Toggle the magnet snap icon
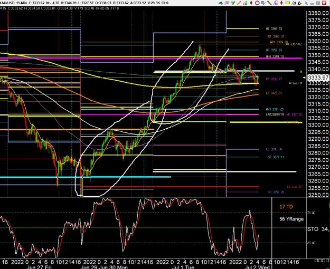Screen dimensions: 330x269 (299, 3)
